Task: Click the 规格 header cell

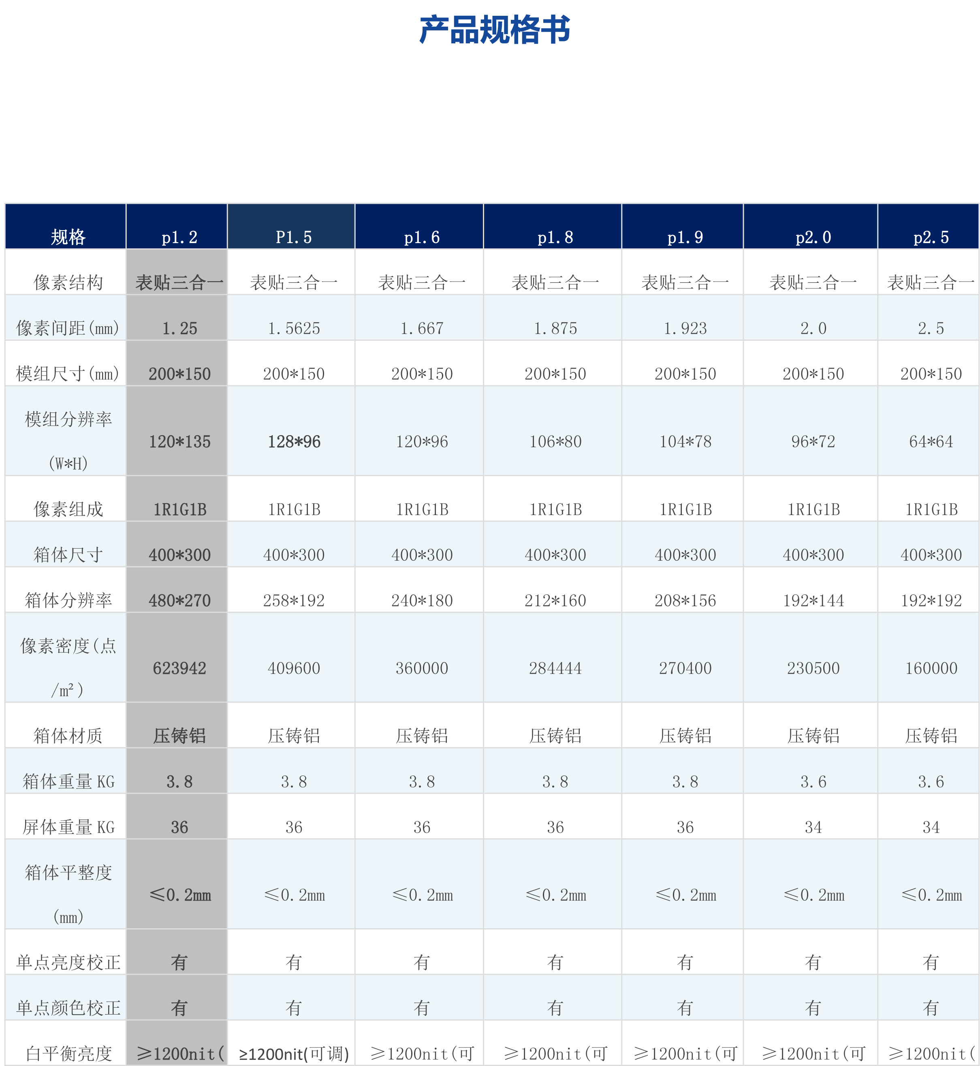Action: click(68, 237)
